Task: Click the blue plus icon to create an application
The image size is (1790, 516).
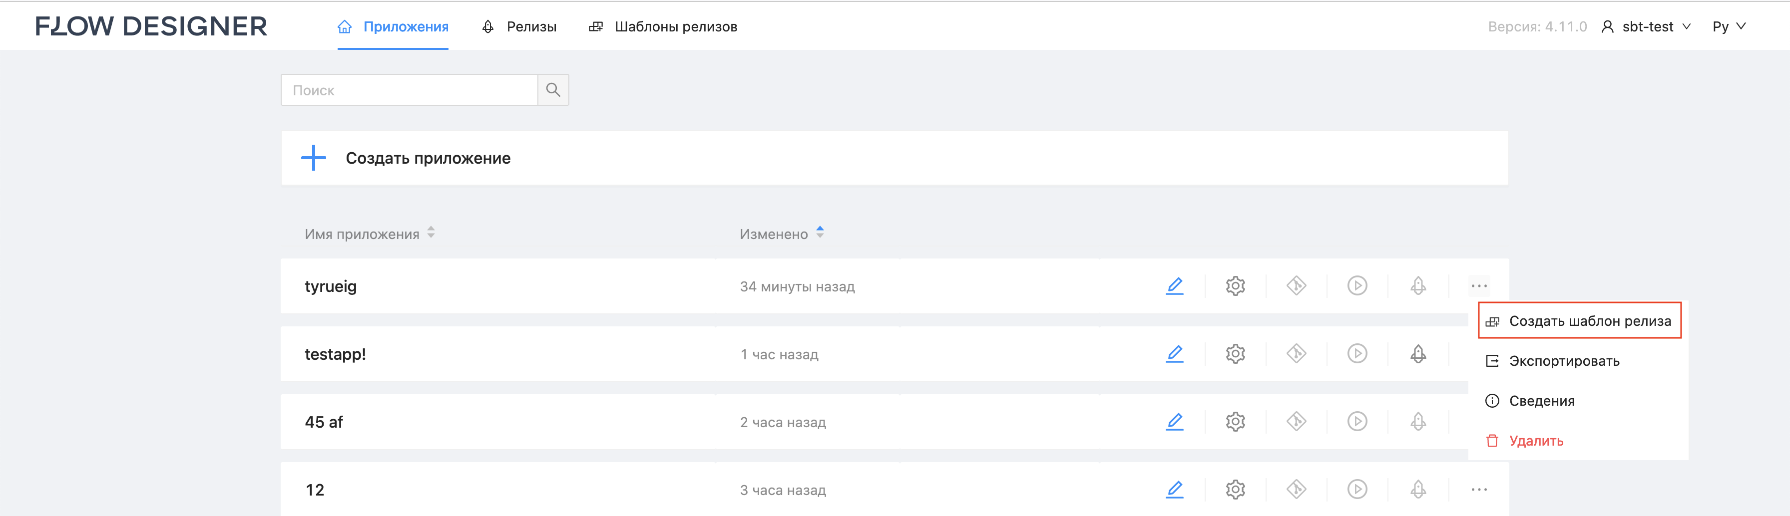Action: (x=313, y=158)
